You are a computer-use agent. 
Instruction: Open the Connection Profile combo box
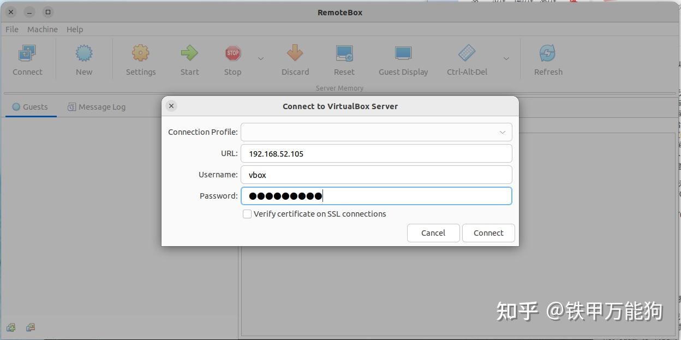pos(377,132)
